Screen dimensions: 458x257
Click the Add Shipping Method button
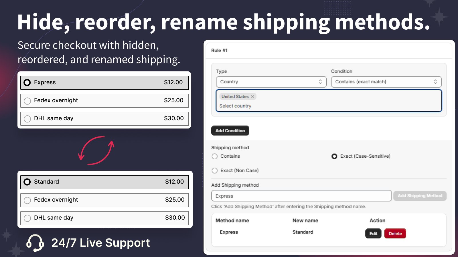[x=420, y=196]
